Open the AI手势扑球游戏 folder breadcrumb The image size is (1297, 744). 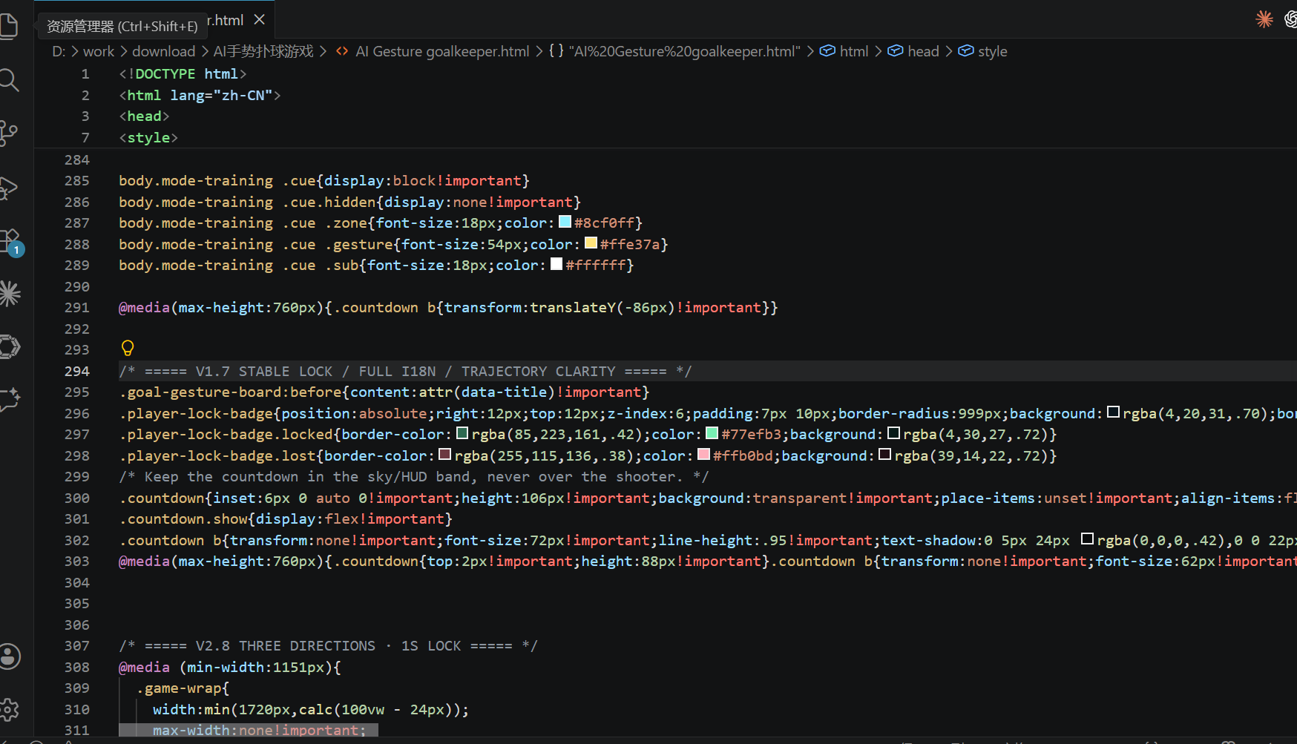coord(263,51)
